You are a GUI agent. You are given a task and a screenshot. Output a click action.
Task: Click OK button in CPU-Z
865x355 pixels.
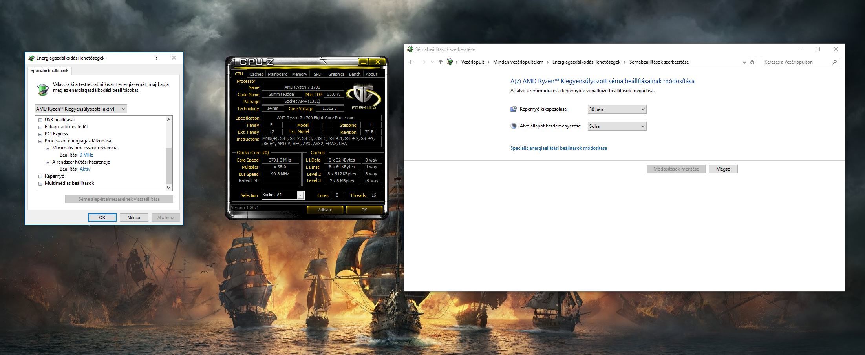click(364, 210)
